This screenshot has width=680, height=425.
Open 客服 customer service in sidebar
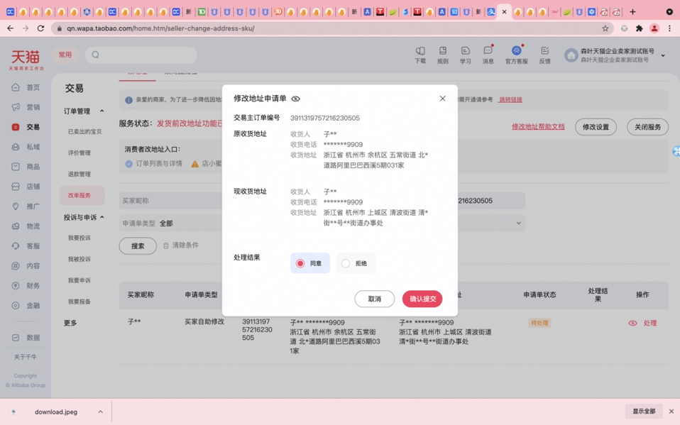click(26, 246)
